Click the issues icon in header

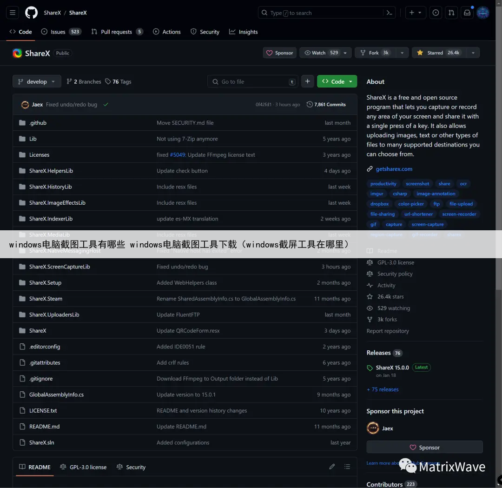(x=436, y=13)
